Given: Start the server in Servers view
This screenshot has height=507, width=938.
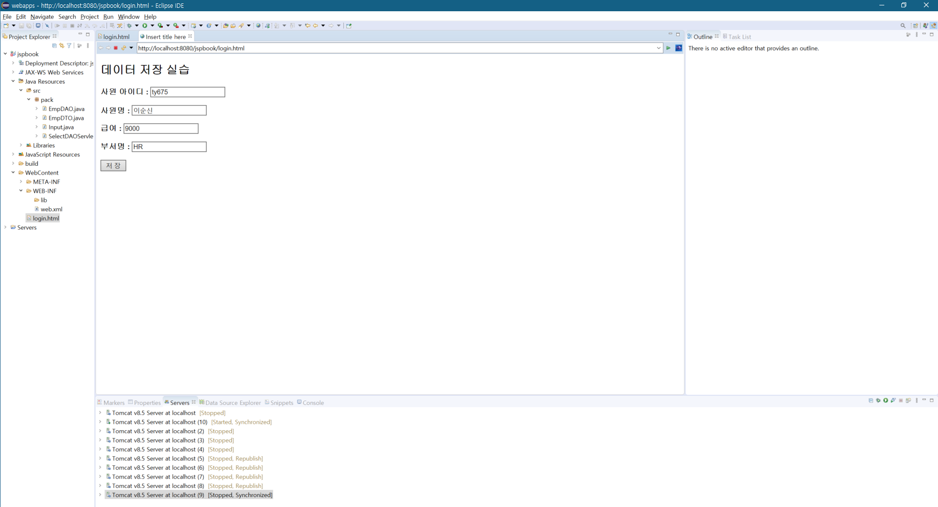Looking at the screenshot, I should pos(885,400).
